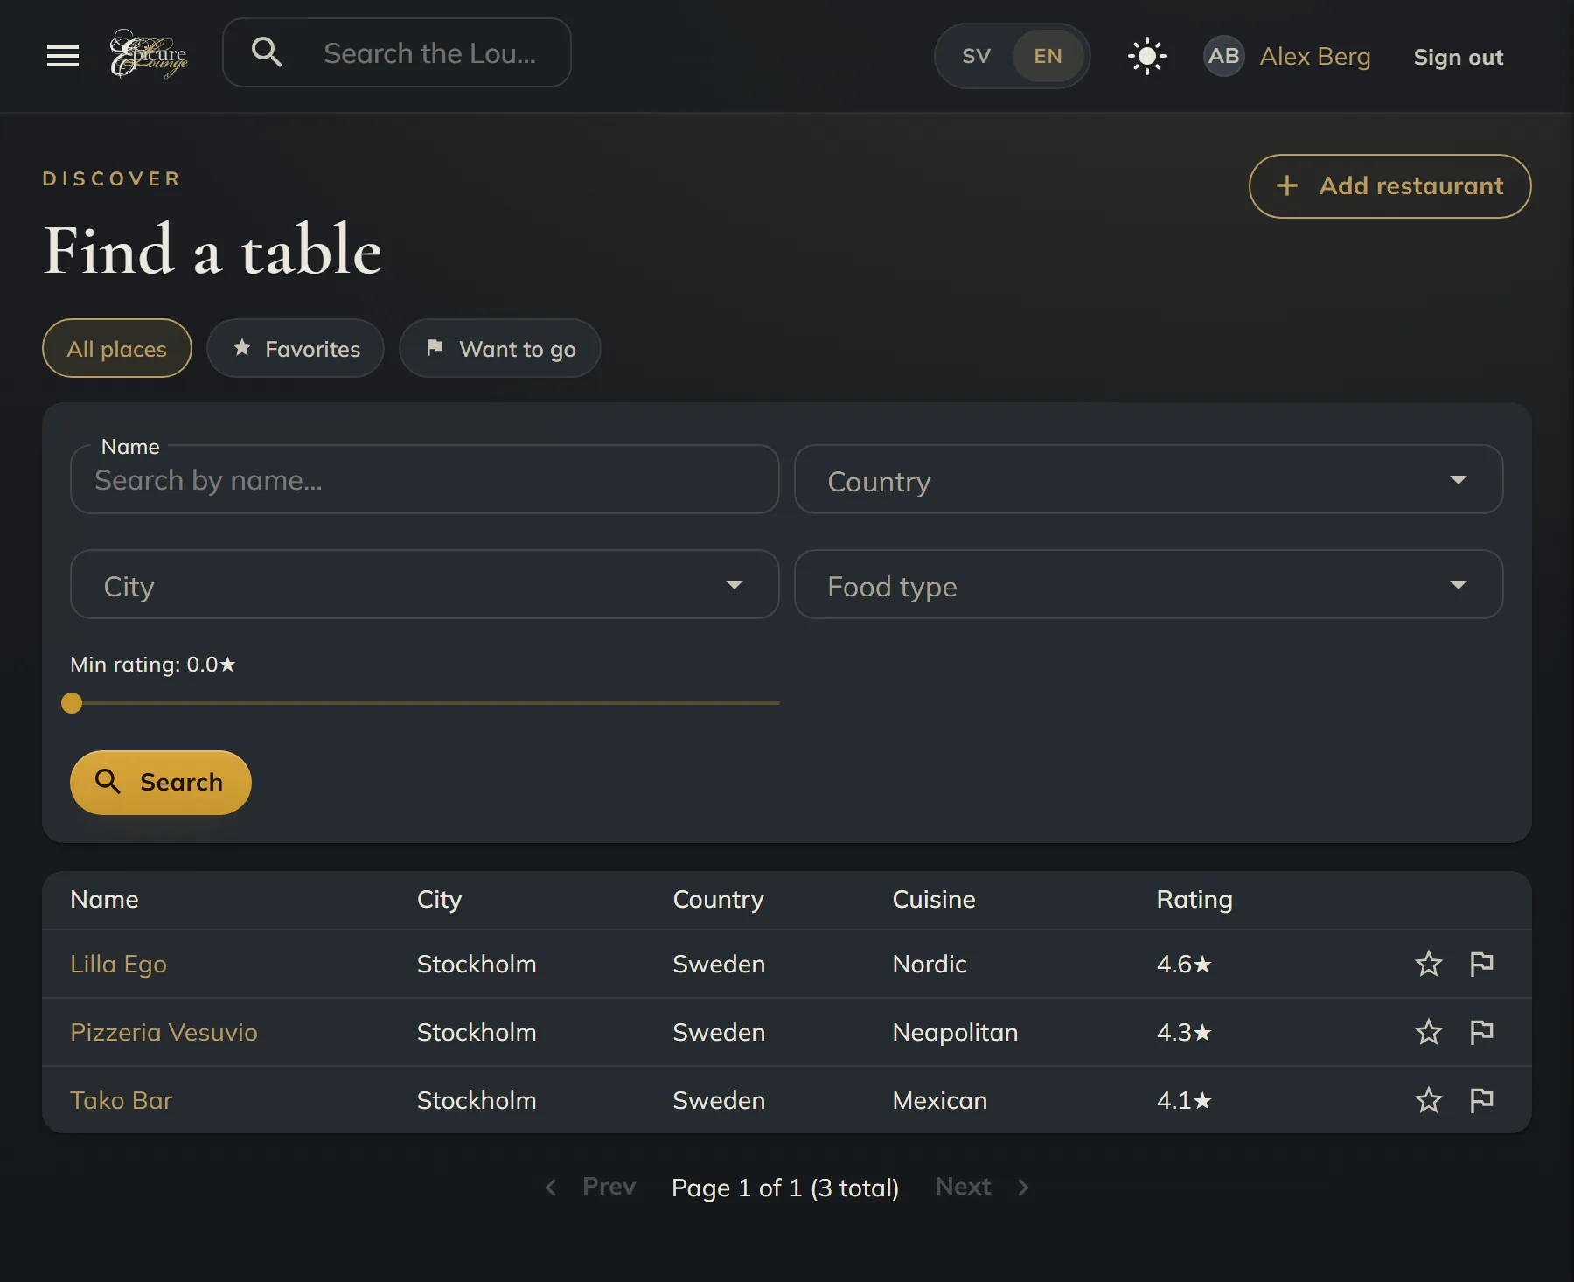Click the Name search input field
The width and height of the screenshot is (1574, 1282).
[424, 479]
